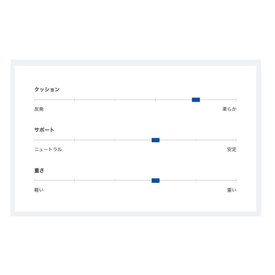The image size is (275, 275).
Task: Click the blue handle on 重さ slider
Action: (x=155, y=180)
